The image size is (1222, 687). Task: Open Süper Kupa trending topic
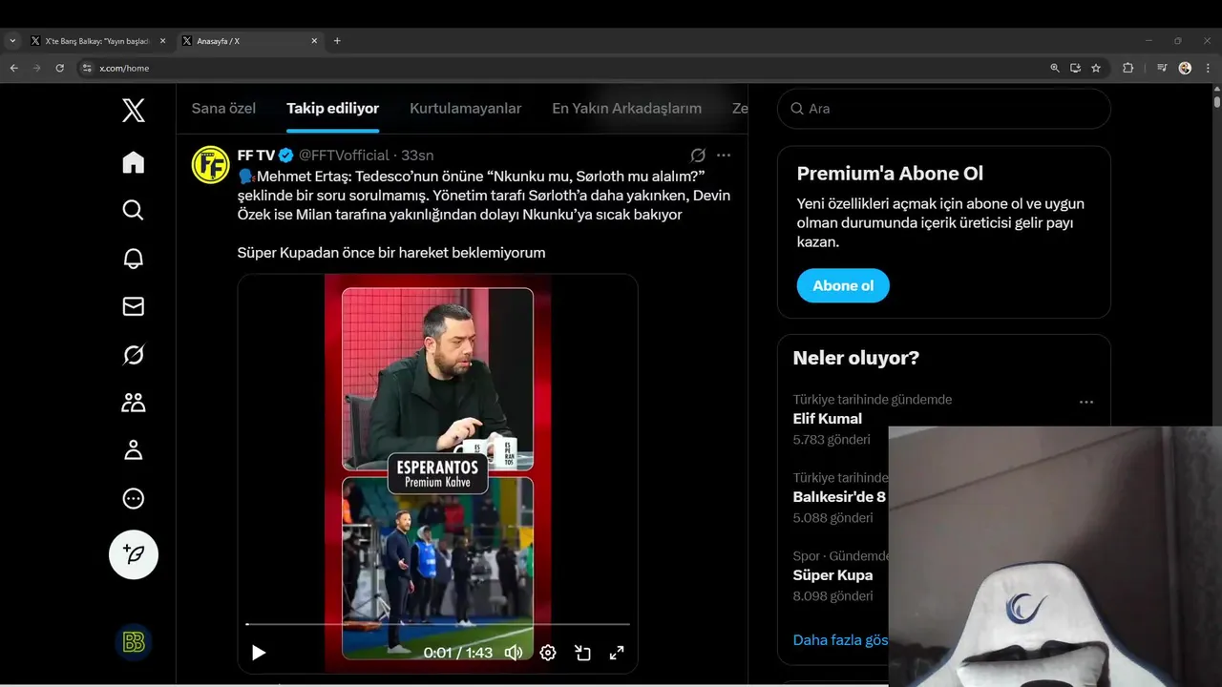coord(832,575)
